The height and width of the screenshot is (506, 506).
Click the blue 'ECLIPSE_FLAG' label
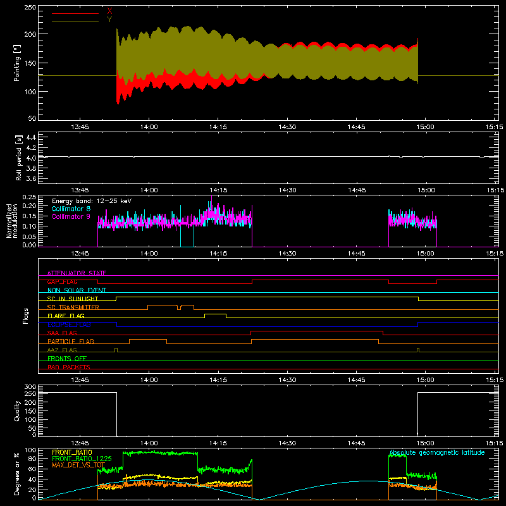tap(69, 324)
